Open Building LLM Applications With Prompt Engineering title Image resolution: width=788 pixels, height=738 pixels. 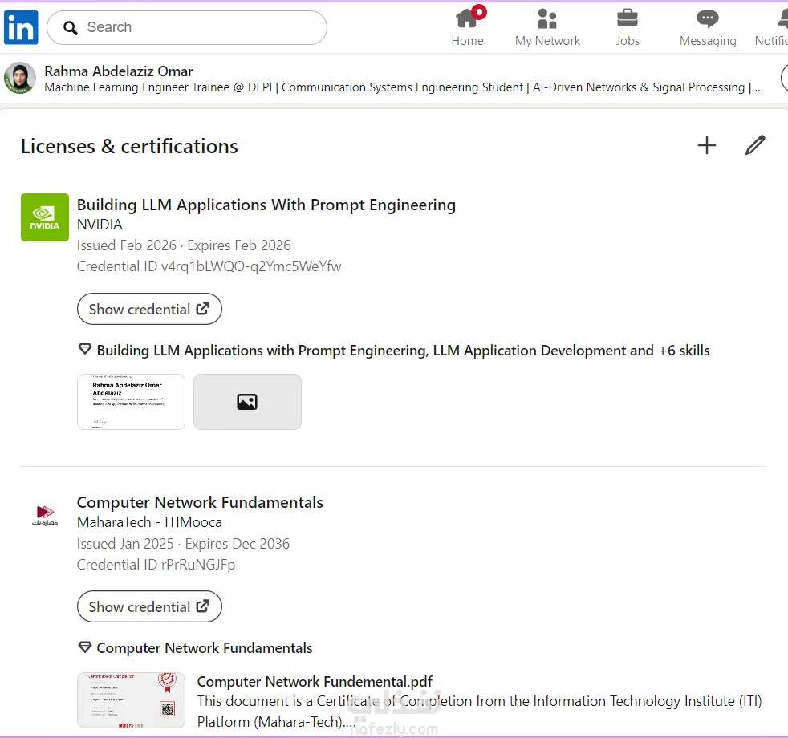(x=266, y=205)
